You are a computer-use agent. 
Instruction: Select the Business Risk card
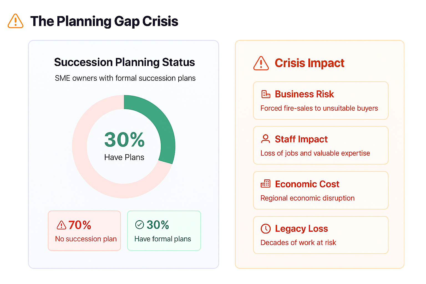[x=321, y=101]
